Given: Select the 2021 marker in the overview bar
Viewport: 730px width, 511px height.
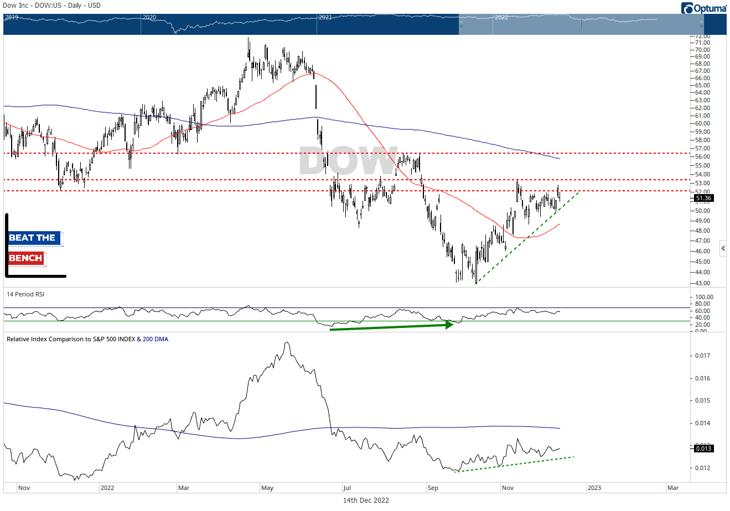Looking at the screenshot, I should pos(325,17).
